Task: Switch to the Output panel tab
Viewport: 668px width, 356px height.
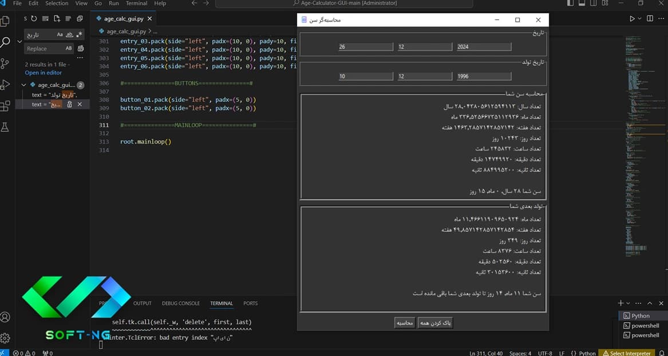Action: click(x=143, y=303)
